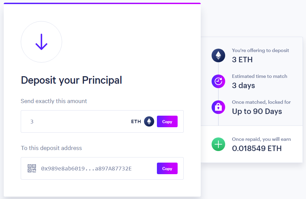306x199 pixels.
Task: Click the gradient progress bar atop the card
Action: 102,3
